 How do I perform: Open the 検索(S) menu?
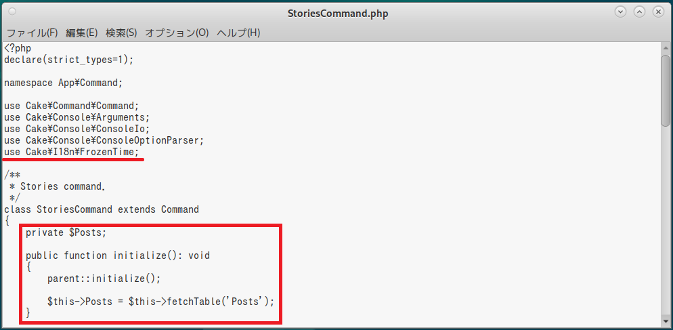tap(121, 33)
